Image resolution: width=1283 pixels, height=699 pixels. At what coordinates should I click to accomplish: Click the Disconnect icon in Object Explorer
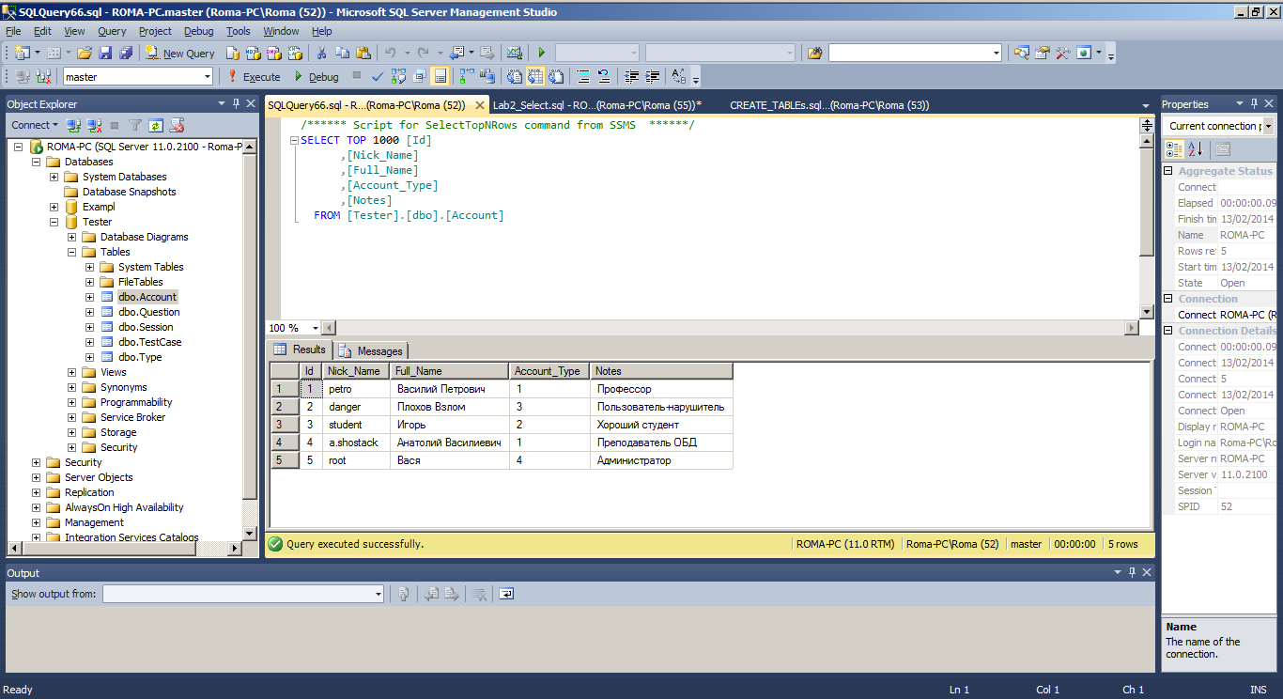tap(95, 125)
